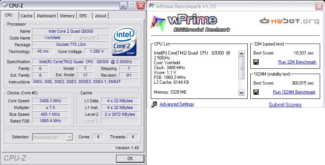Click the Clock: 3488 MHz line in CPU List
This screenshot has height=165, width=325.
pos(169,68)
